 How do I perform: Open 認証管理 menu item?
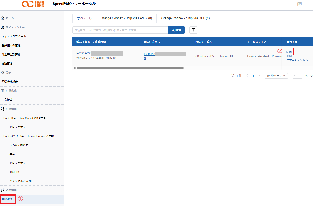click(7, 63)
